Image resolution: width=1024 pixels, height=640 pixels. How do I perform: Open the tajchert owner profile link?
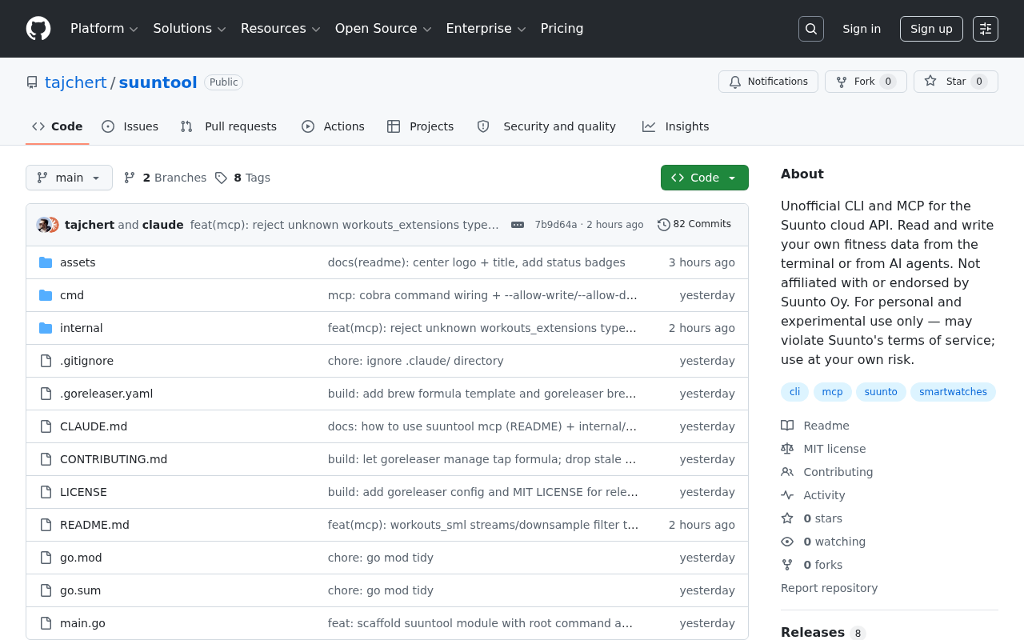76,82
